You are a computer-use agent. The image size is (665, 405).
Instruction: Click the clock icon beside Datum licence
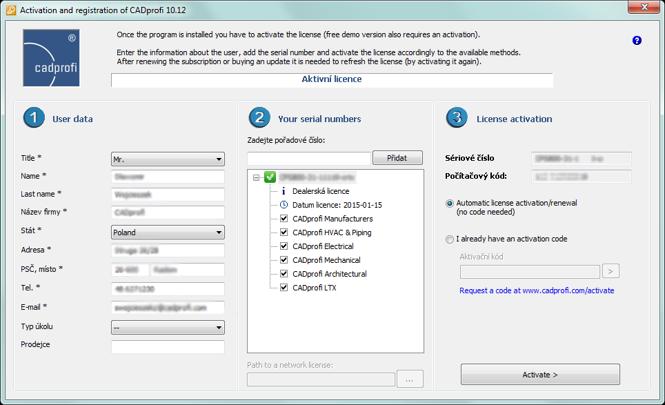284,205
